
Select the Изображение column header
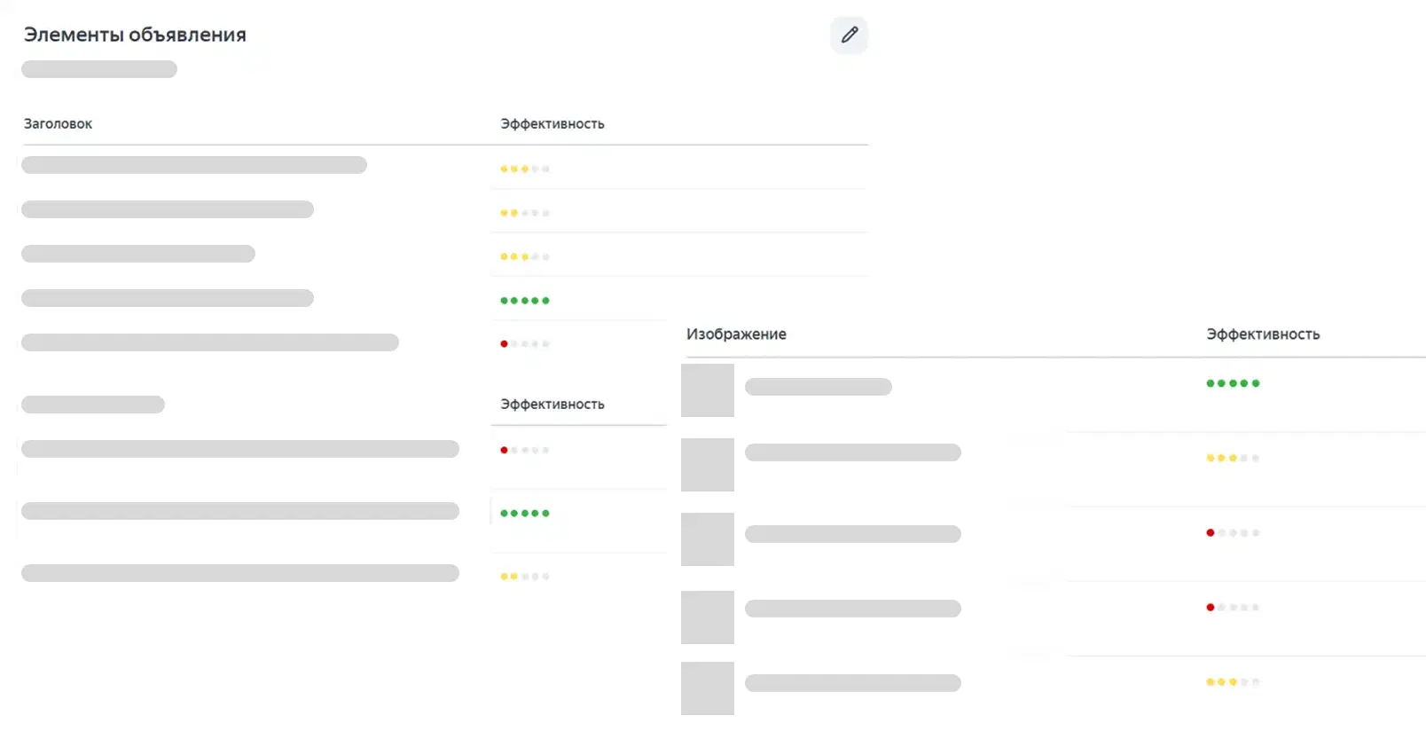click(736, 334)
